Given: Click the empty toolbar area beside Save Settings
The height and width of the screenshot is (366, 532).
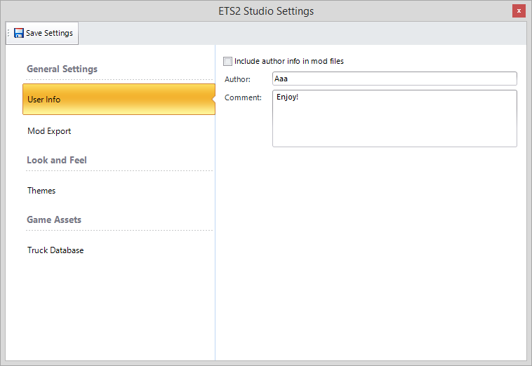Looking at the screenshot, I should 302,33.
